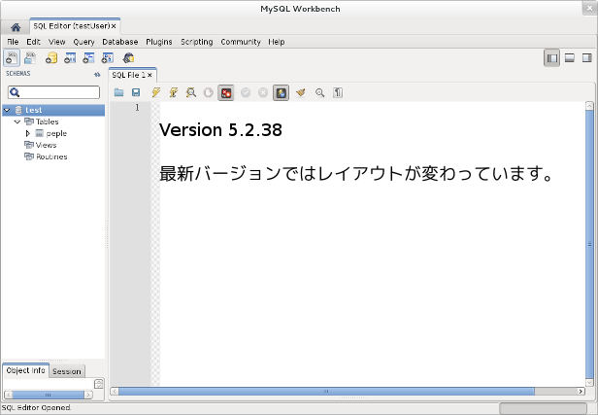Screen dimensions: 598x415
Task: Switch to the Object Info tab
Action: point(25,370)
